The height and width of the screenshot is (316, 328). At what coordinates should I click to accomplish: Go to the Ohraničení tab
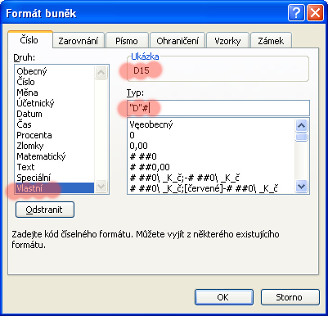pos(177,41)
